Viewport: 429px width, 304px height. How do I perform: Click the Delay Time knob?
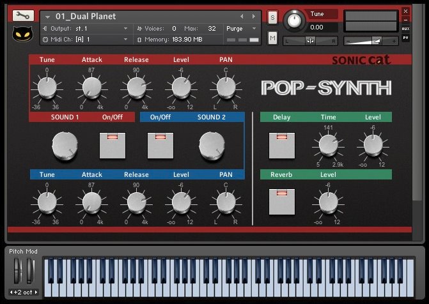pyautogui.click(x=329, y=144)
